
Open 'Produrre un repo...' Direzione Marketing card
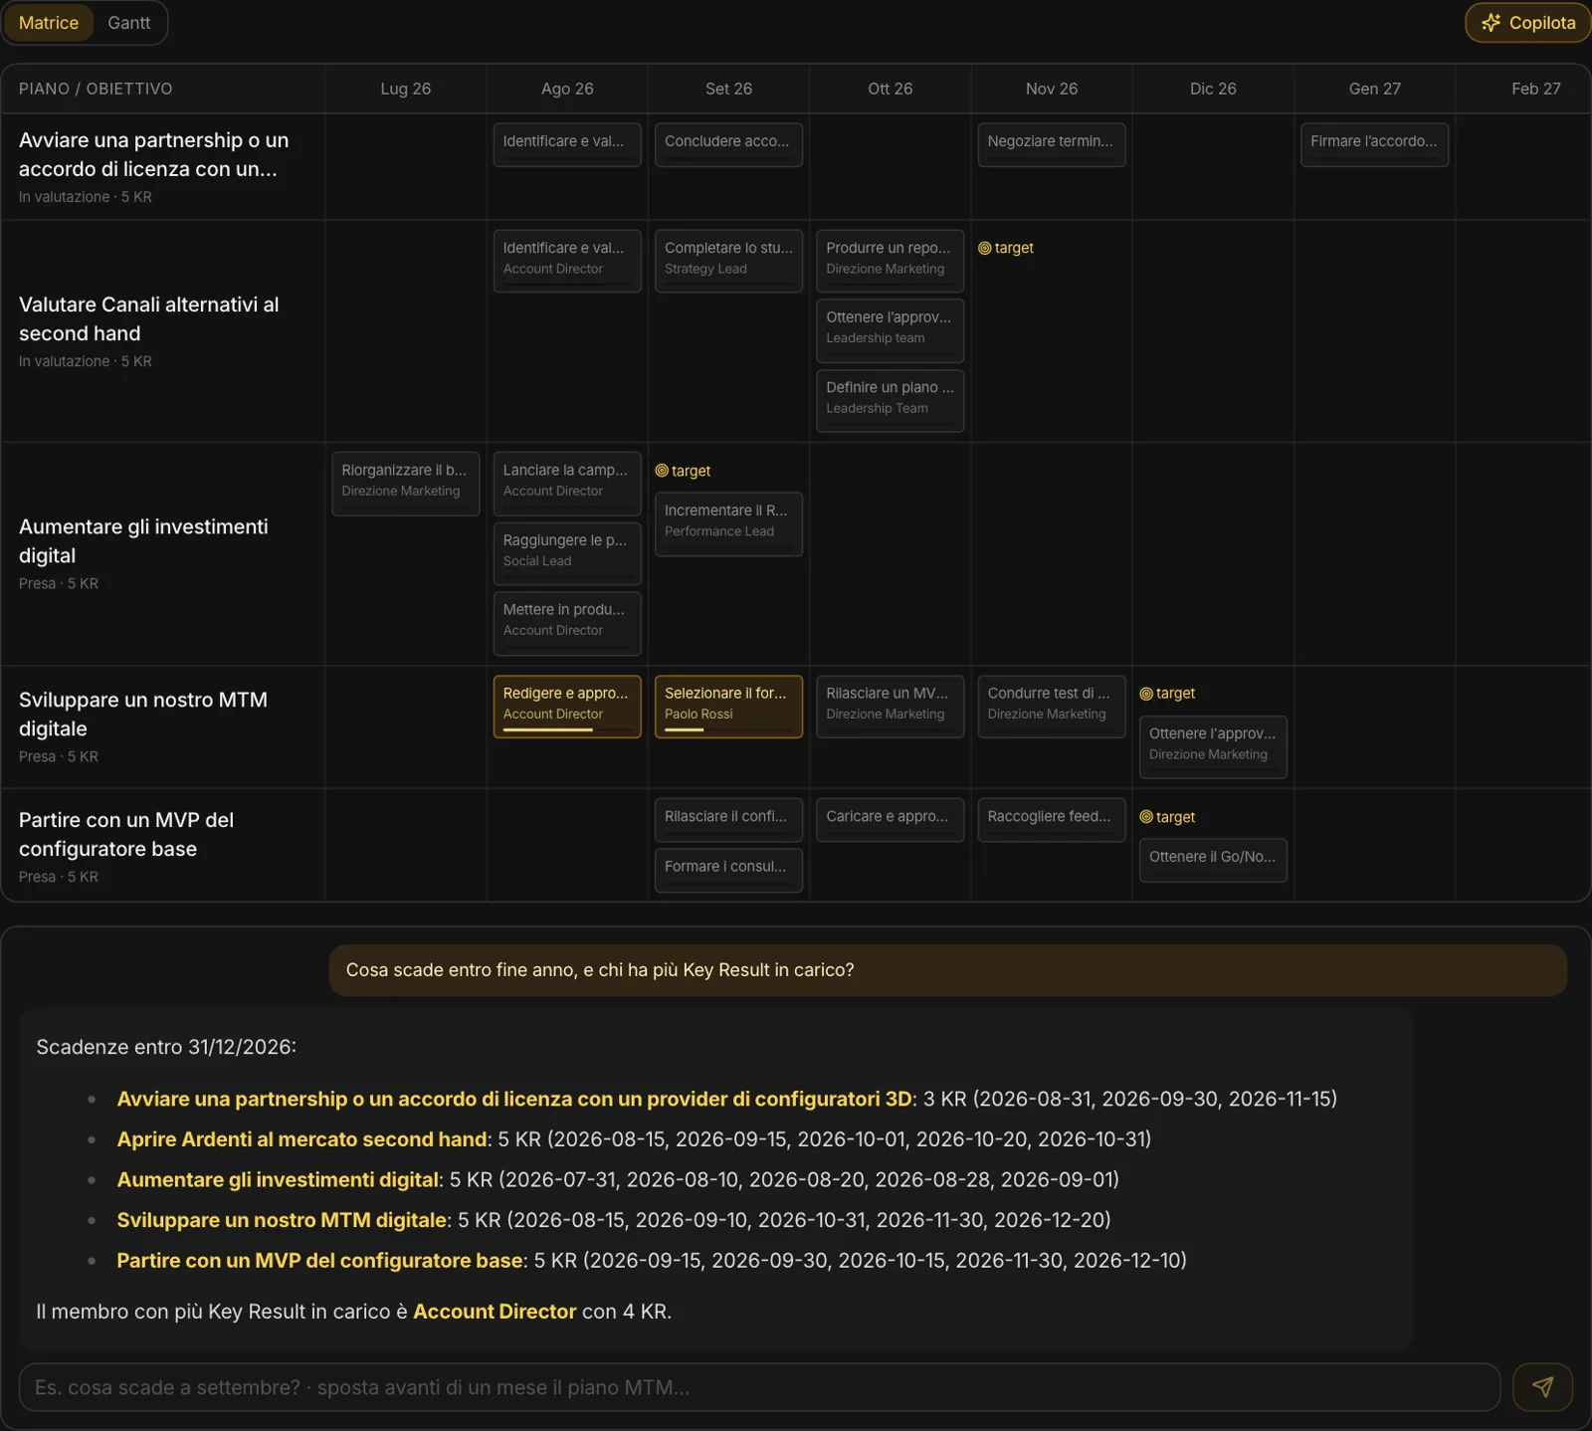(891, 261)
